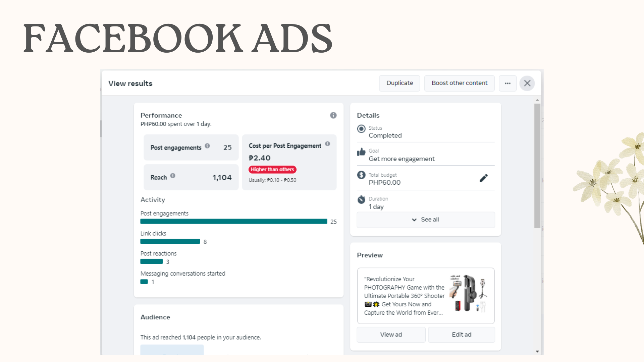Image resolution: width=644 pixels, height=362 pixels.
Task: Click Boost other content button
Action: (459, 83)
